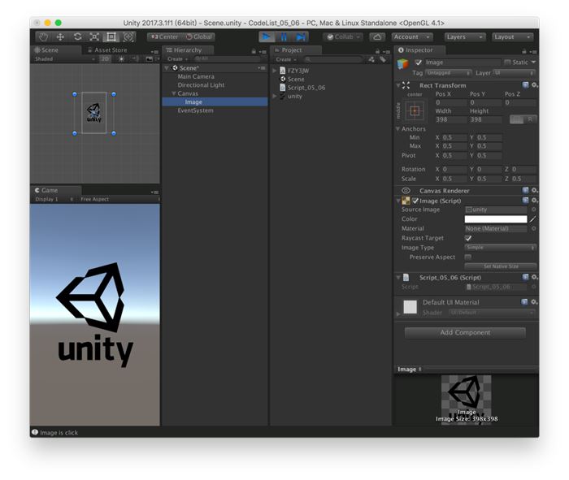Enable the Preserve Aspect checkbox
Image resolution: width=569 pixels, height=480 pixels.
[x=468, y=257]
